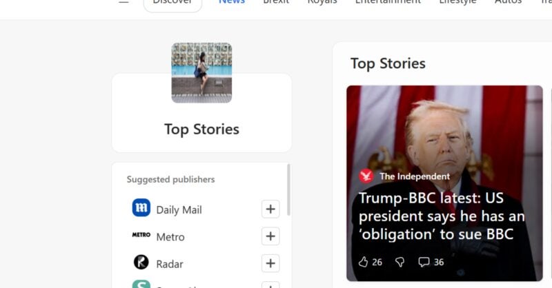Open comments on the Trump-BBC story

pyautogui.click(x=424, y=262)
